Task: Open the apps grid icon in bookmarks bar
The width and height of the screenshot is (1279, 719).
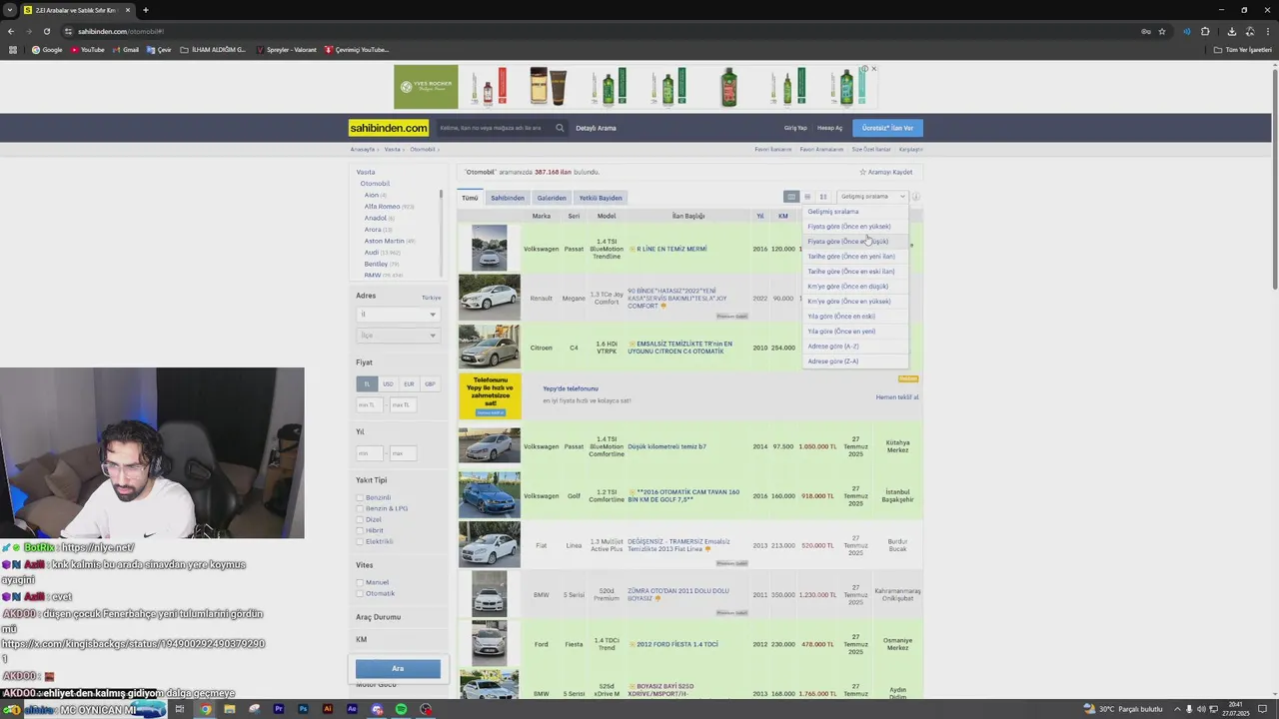Action: point(13,50)
